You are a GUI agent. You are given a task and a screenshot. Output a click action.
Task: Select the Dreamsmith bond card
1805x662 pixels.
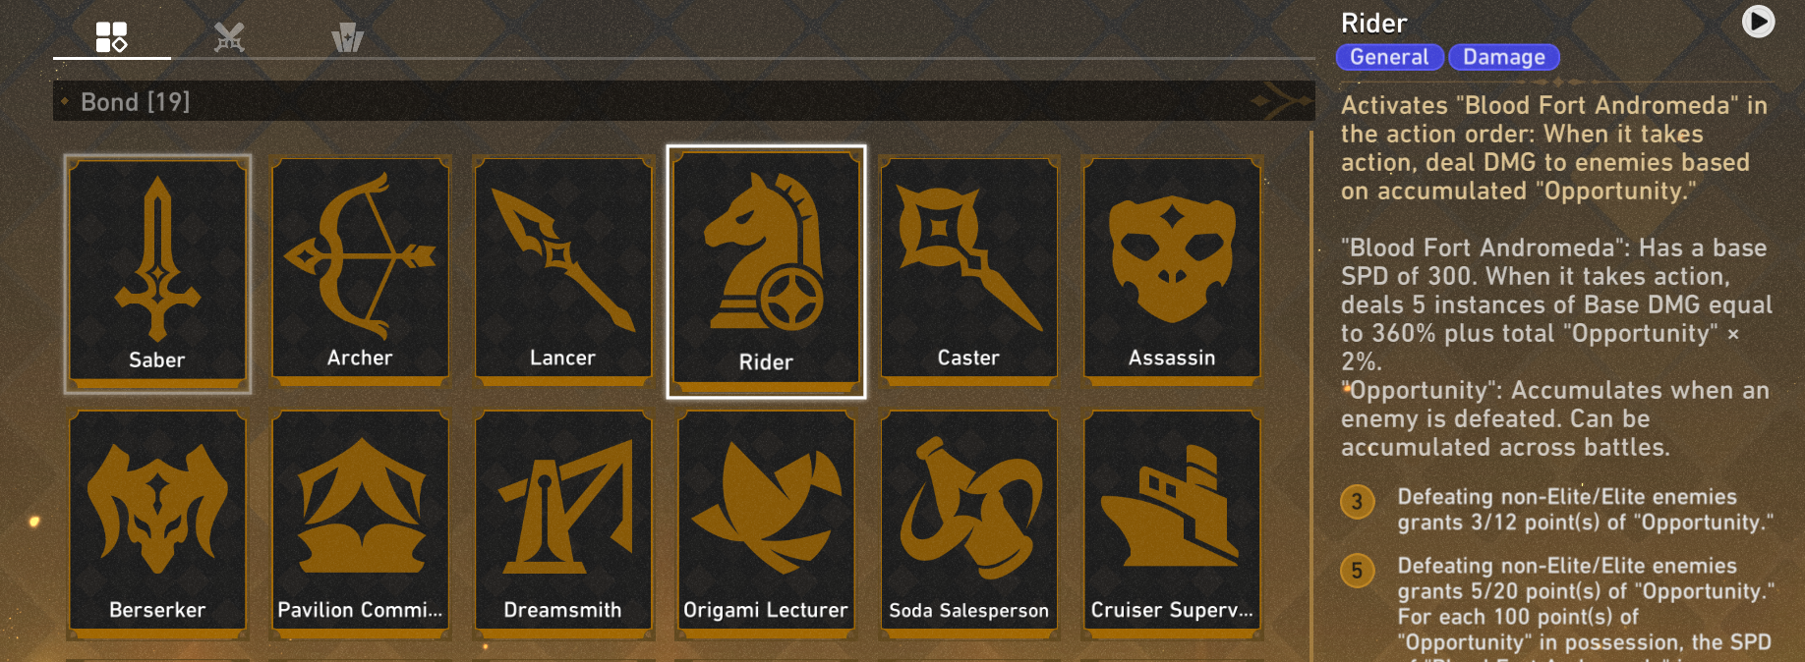[563, 524]
